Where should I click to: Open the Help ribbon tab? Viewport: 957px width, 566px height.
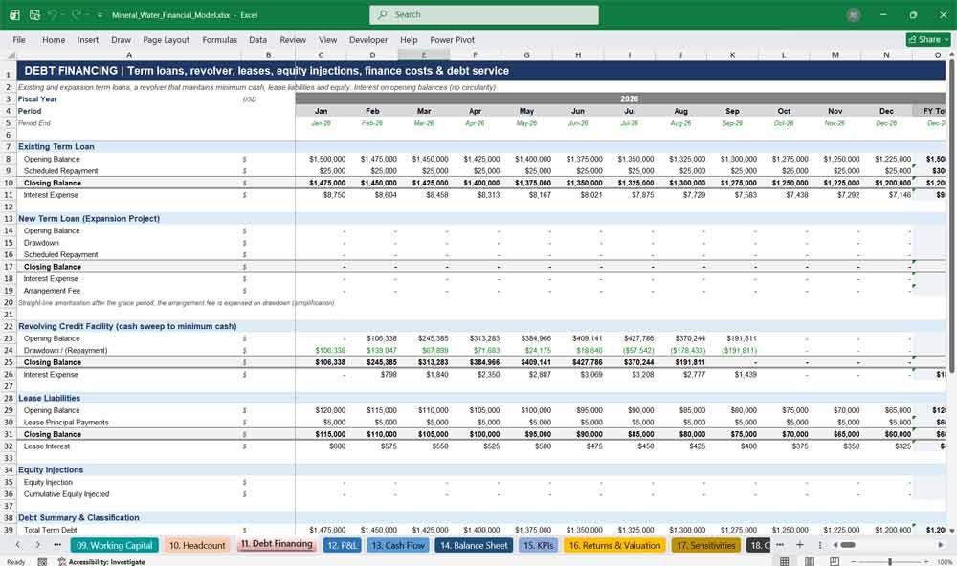pos(409,39)
